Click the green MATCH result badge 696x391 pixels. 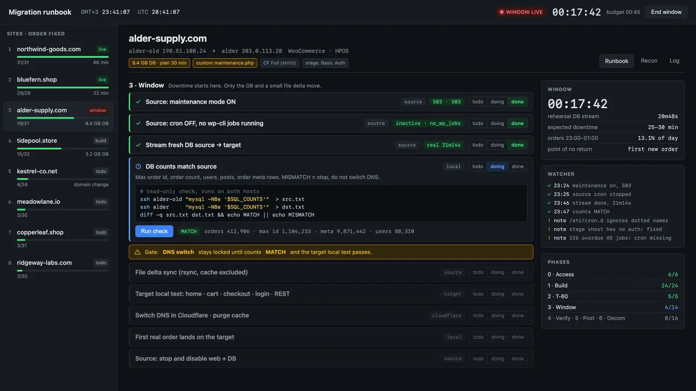(189, 232)
